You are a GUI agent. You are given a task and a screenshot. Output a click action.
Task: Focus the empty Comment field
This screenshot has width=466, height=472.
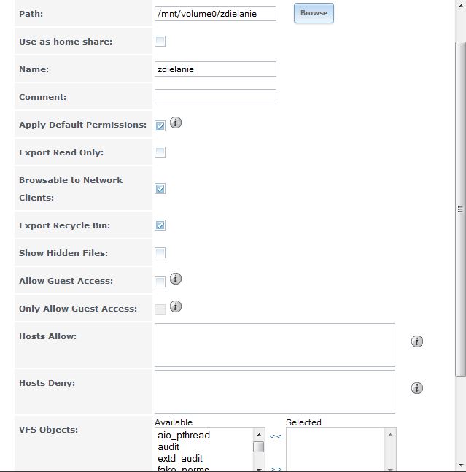[215, 96]
